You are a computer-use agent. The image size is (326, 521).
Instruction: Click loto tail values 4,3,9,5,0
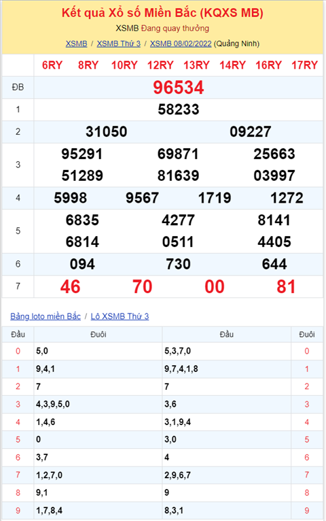(53, 405)
